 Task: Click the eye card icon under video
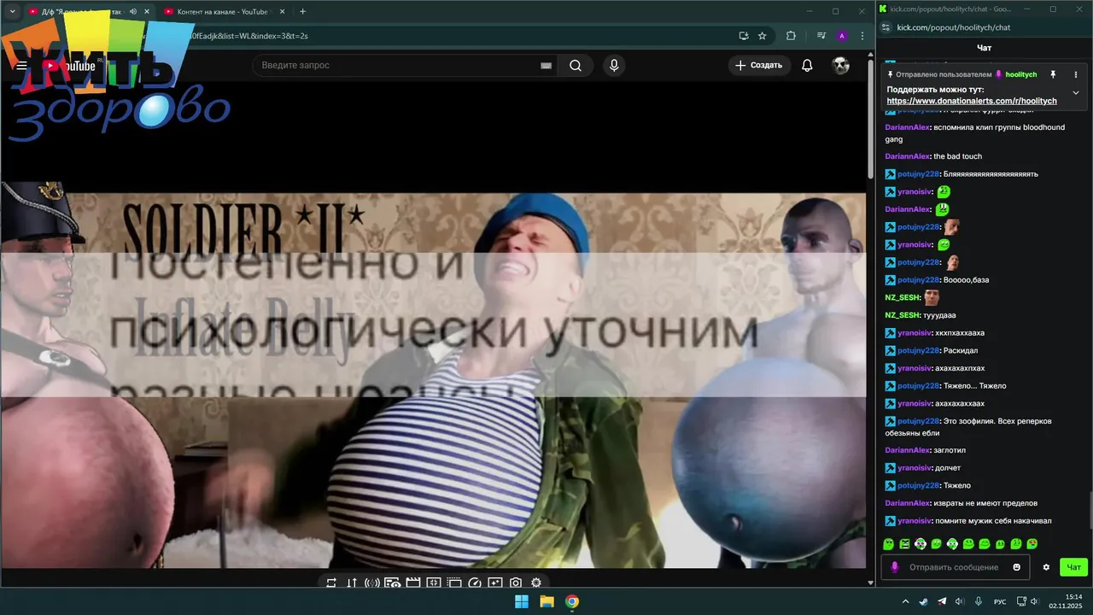pos(393,583)
